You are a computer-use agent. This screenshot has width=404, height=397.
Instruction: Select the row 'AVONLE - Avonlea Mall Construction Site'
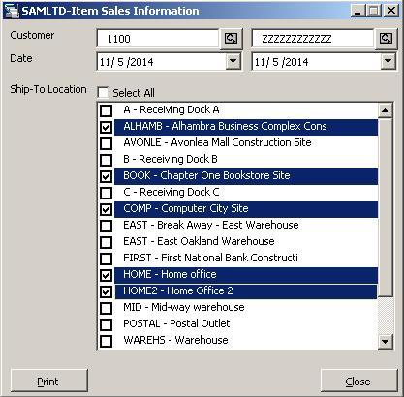coord(246,142)
